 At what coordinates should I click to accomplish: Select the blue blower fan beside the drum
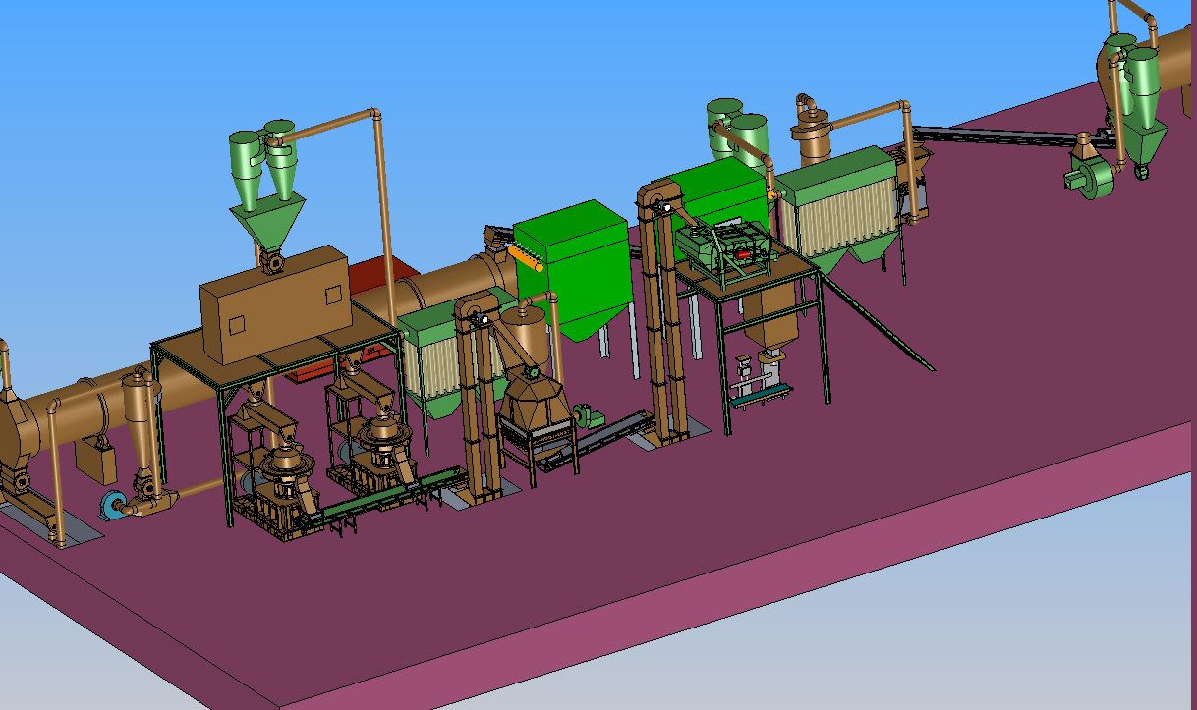pyautogui.click(x=111, y=506)
